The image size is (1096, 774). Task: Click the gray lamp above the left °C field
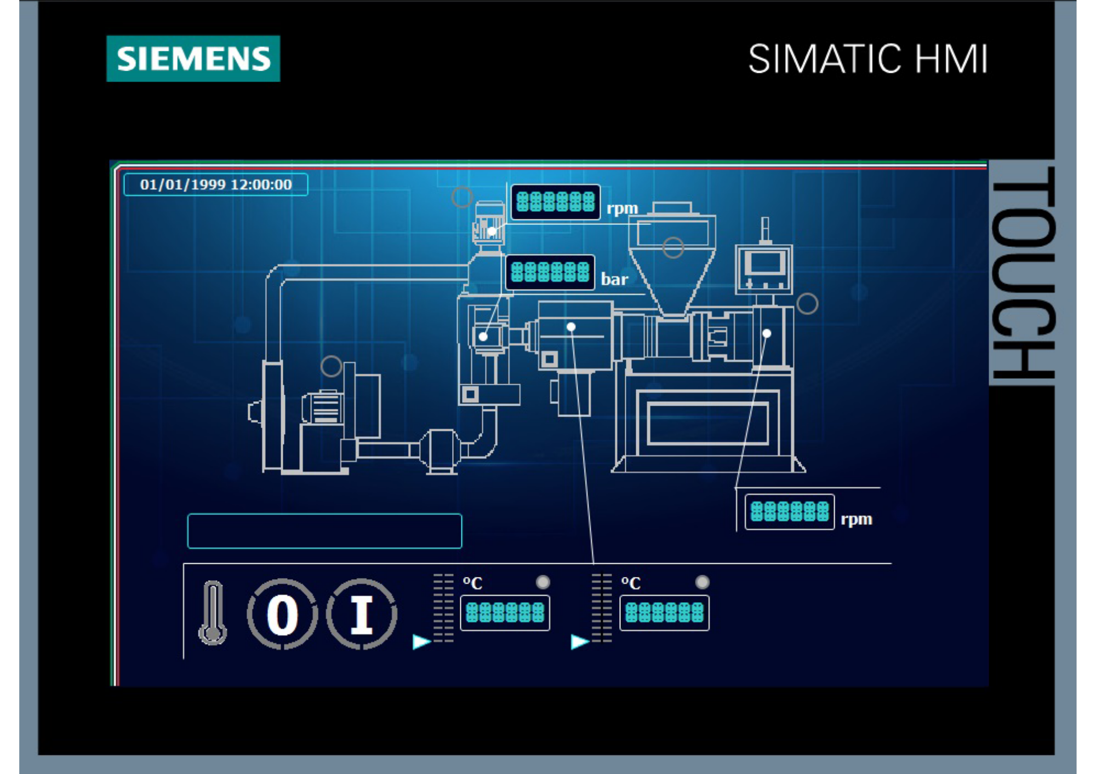(x=543, y=582)
